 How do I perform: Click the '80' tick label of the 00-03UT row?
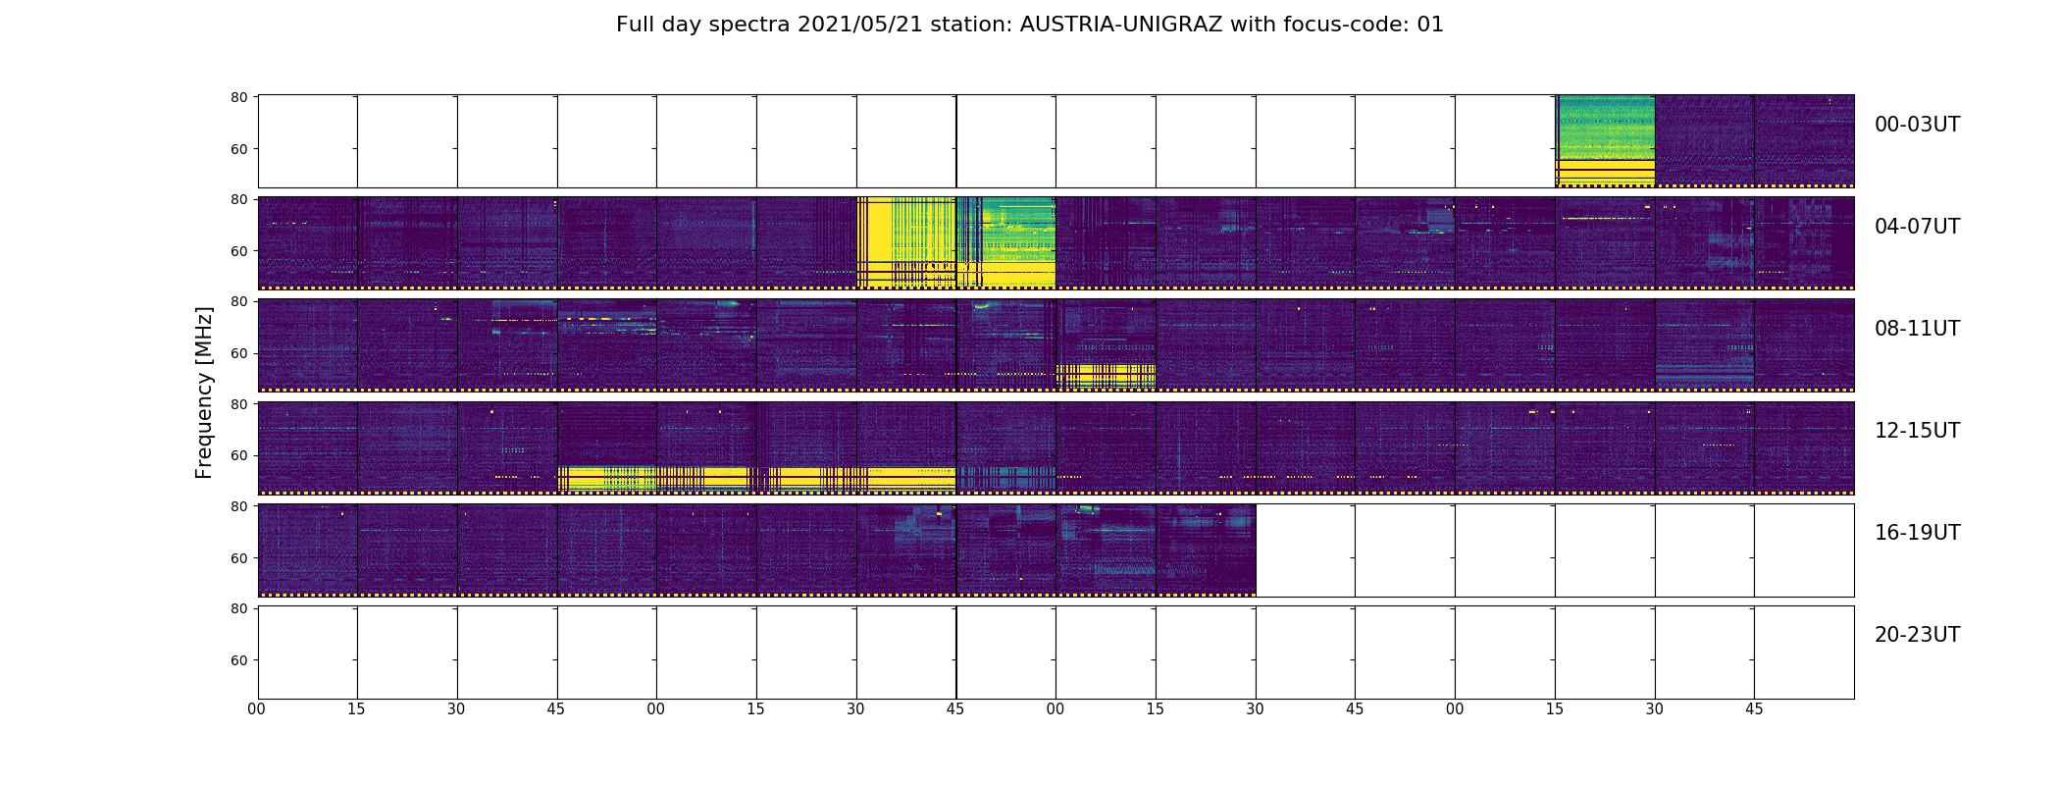[x=238, y=97]
